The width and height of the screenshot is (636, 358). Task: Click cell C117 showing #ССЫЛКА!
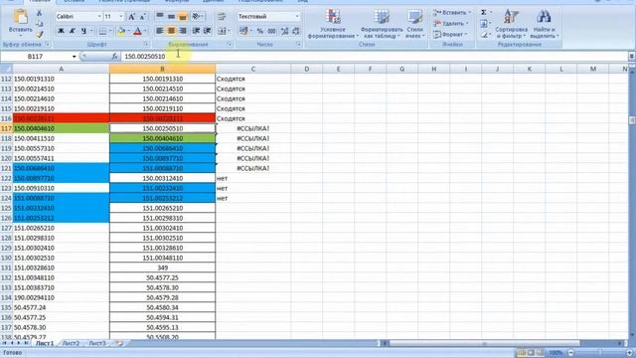click(252, 128)
